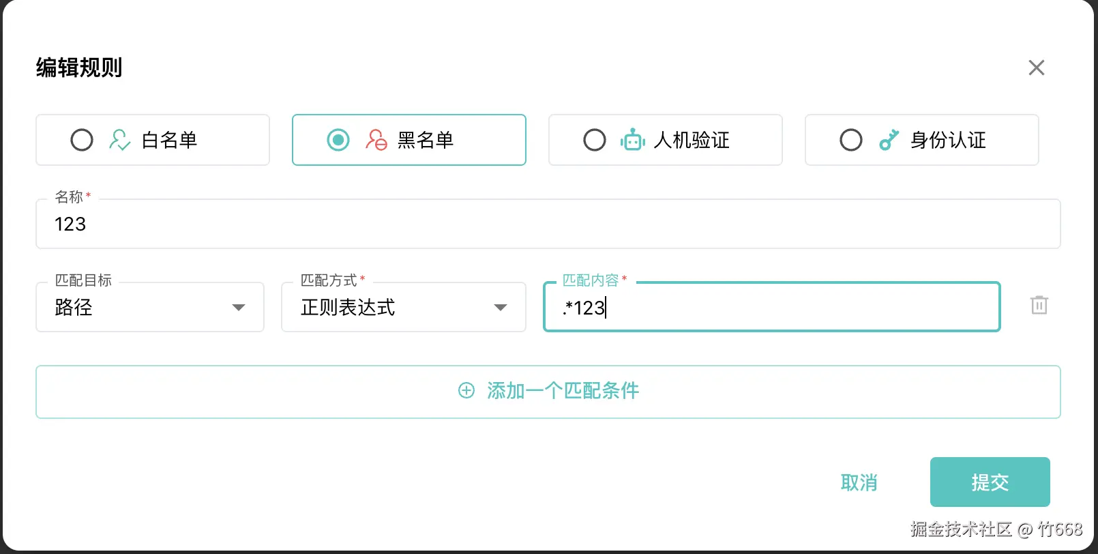The height and width of the screenshot is (554, 1098).
Task: Select the 人机验证 radio button
Action: click(595, 140)
